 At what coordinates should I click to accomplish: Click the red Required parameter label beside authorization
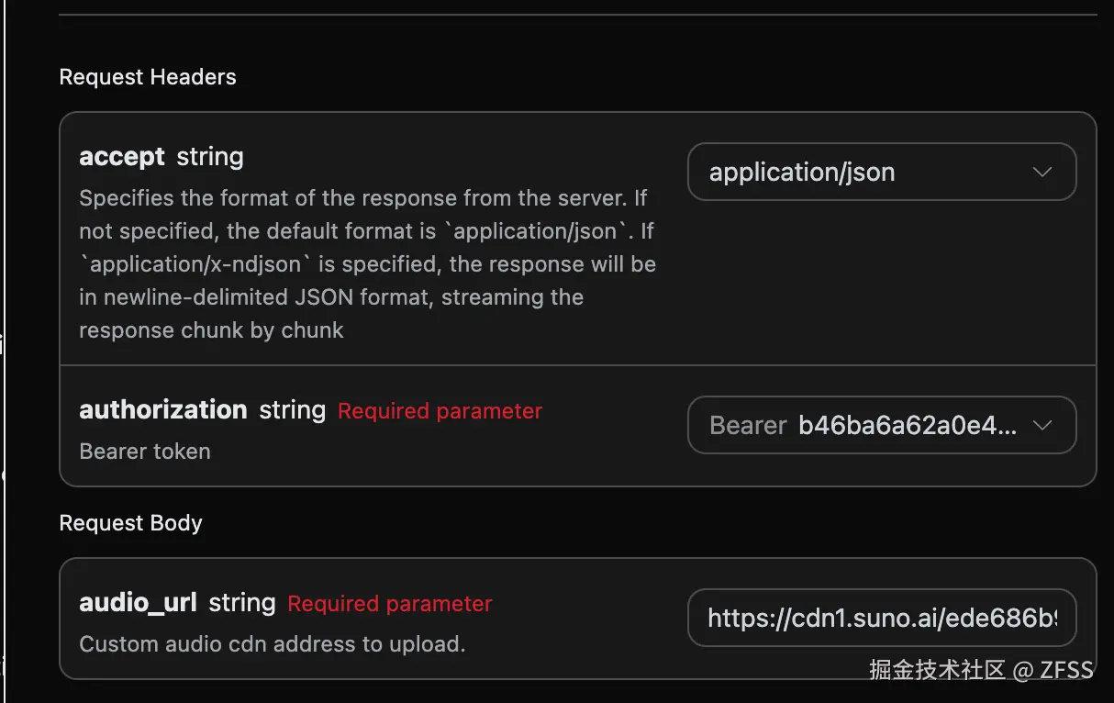click(x=440, y=411)
